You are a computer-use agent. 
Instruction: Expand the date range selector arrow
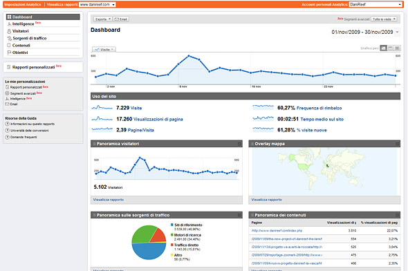coord(397,32)
